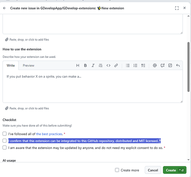
Task: Enable the Create more checkbox
Action: (117, 170)
